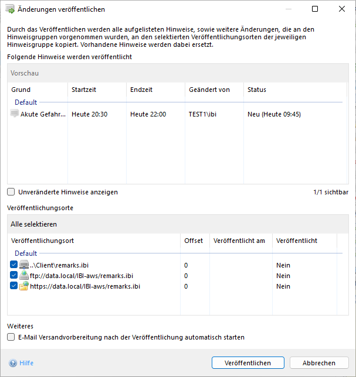The width and height of the screenshot is (356, 377).
Task: Collapse the Default group in Vorschau list
Action: tap(25, 102)
